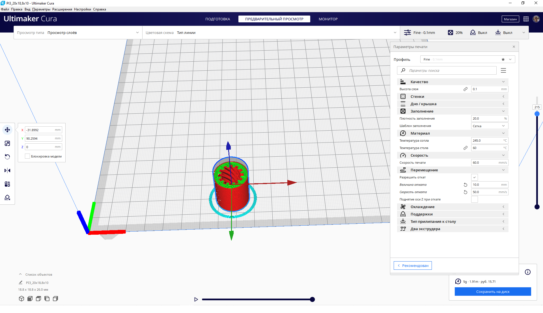Click the Скорость печати value field
Viewport: 543px width, 313px height.
(490, 163)
